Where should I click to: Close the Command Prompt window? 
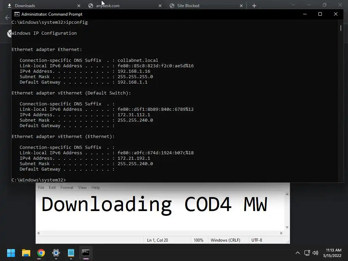click(335, 14)
